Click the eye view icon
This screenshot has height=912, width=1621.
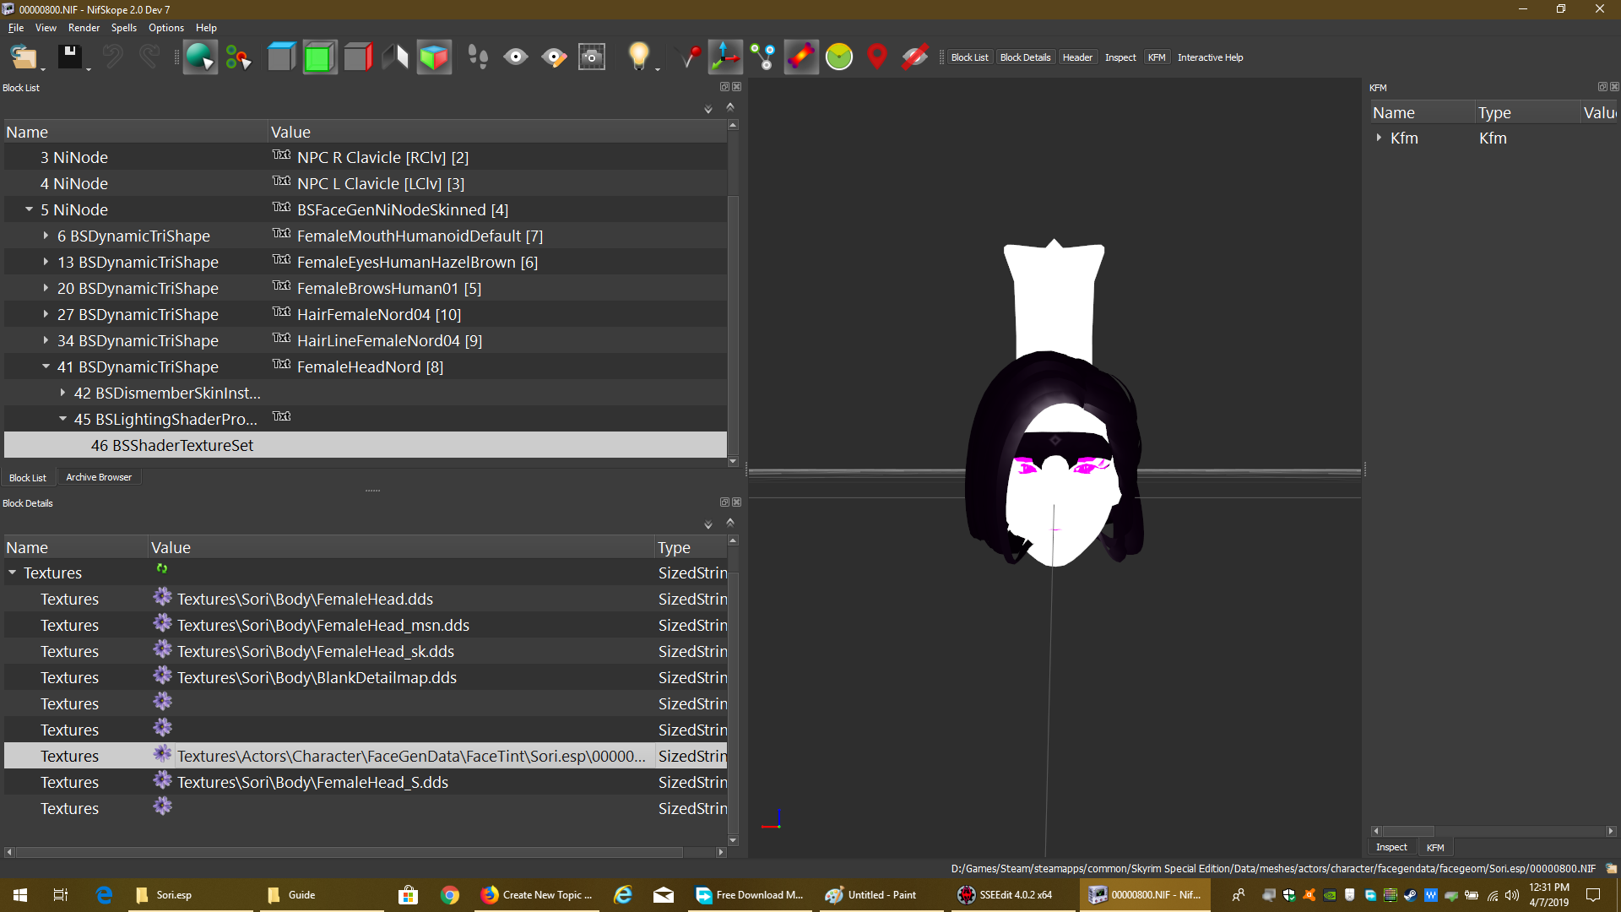tap(516, 57)
